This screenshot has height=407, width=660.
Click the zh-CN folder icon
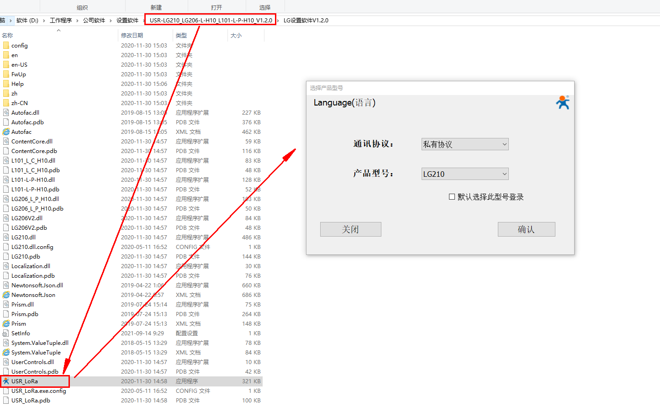(x=6, y=103)
